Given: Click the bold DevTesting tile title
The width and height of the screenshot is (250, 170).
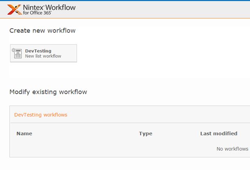Looking at the screenshot, I should point(38,51).
